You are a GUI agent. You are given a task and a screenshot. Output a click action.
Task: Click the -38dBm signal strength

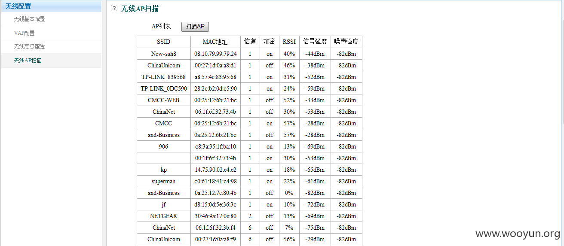(315, 65)
